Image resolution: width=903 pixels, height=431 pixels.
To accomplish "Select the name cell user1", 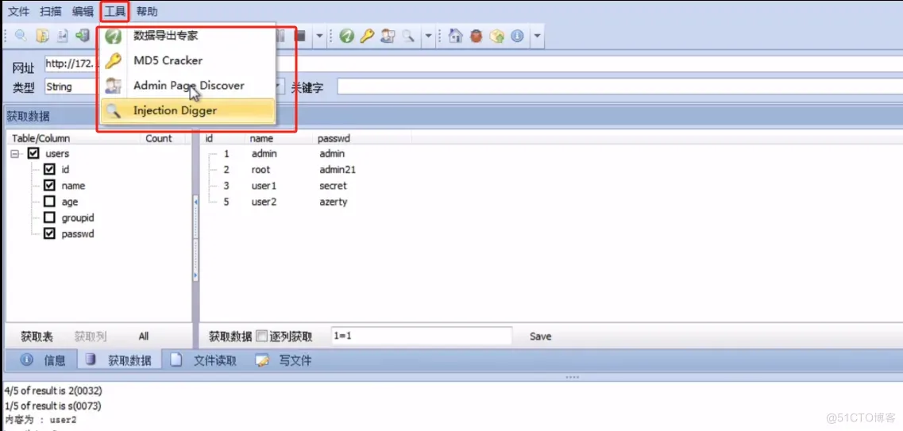I will (x=264, y=186).
